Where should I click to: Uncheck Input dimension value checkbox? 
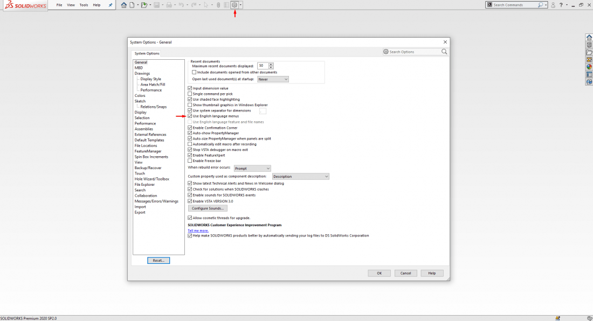tap(190, 88)
